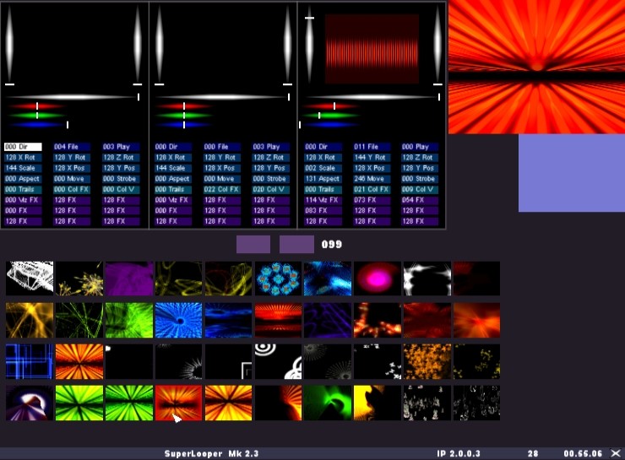Image resolution: width=625 pixels, height=460 pixels.
Task: Pick the magenta glowing circle clip
Action: tap(377, 279)
